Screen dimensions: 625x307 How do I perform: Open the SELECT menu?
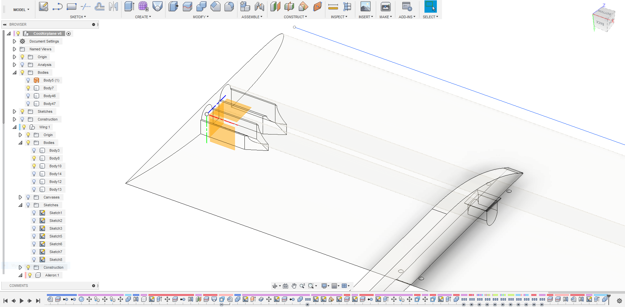point(430,17)
